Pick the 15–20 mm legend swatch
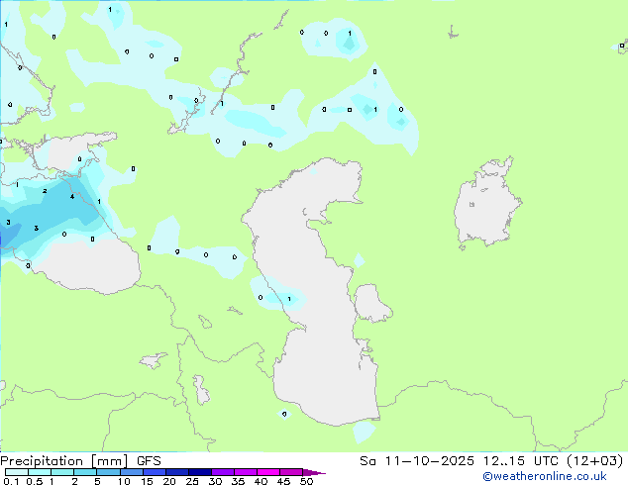This screenshot has width=628, height=485. (x=155, y=472)
